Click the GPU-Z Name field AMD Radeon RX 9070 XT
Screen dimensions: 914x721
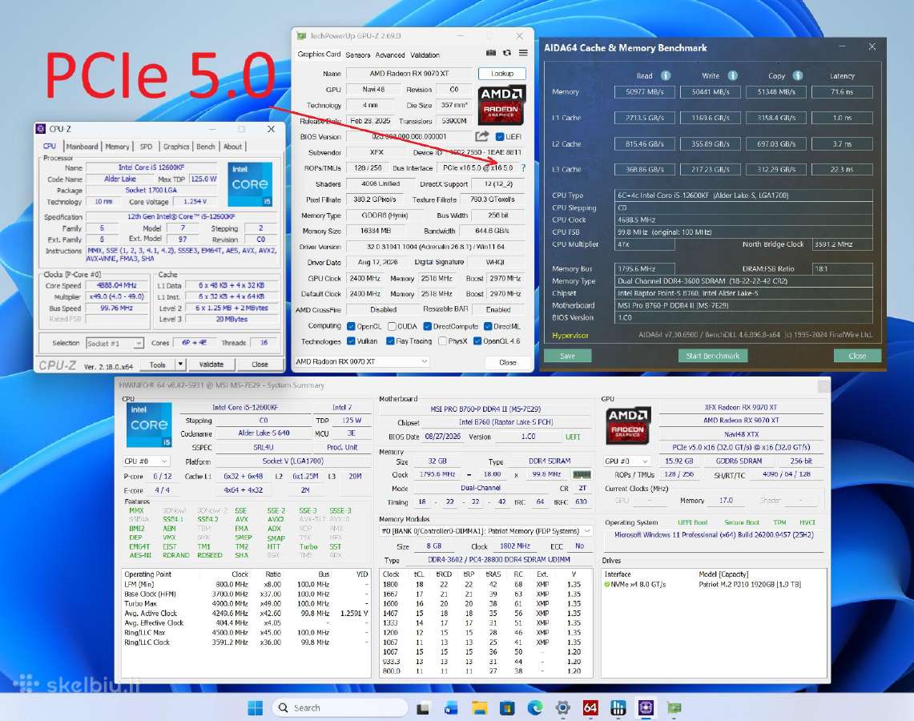(x=409, y=74)
